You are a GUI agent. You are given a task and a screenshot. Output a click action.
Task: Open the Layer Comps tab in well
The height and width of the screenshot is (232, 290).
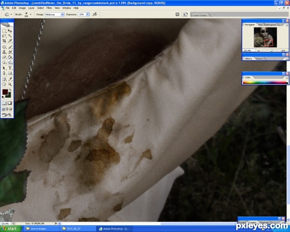coord(200,15)
